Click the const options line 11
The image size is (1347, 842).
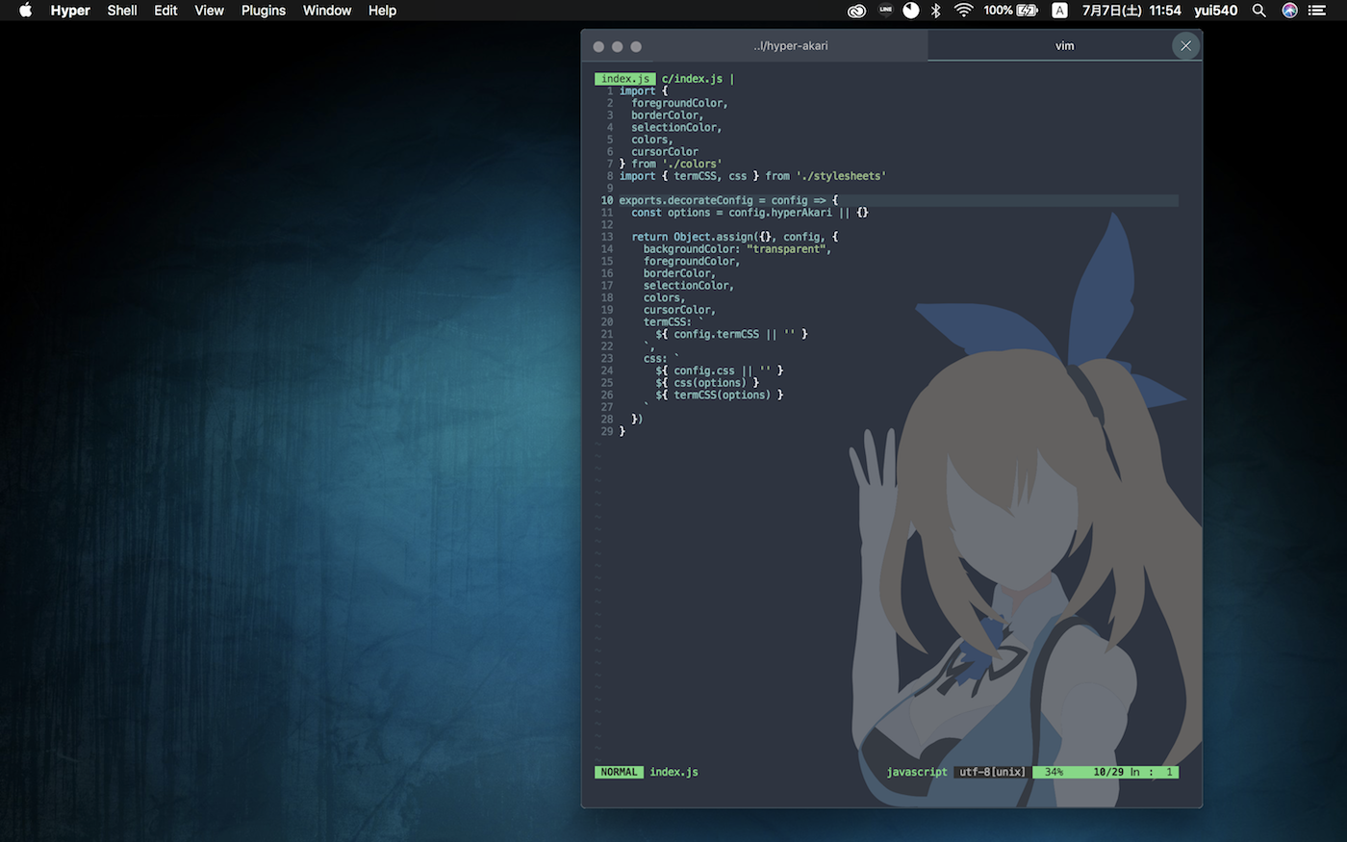pos(750,213)
